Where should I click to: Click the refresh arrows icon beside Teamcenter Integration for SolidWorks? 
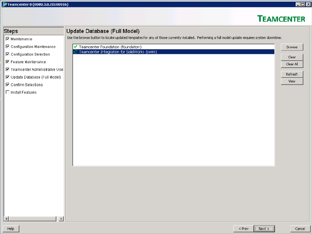point(75,52)
